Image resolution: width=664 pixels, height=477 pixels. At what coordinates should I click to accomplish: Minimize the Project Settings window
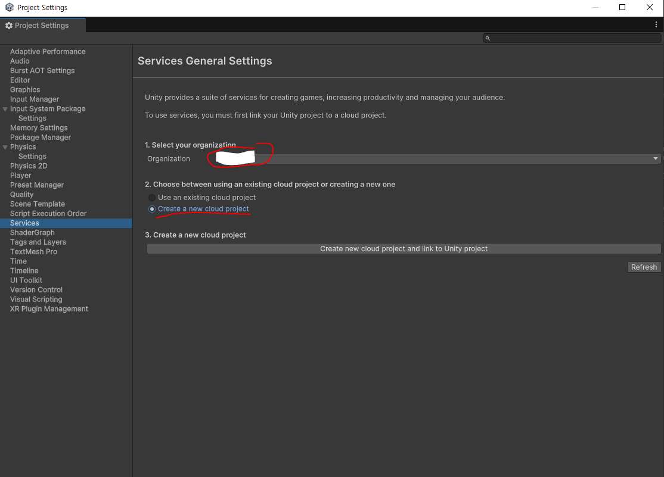[595, 7]
